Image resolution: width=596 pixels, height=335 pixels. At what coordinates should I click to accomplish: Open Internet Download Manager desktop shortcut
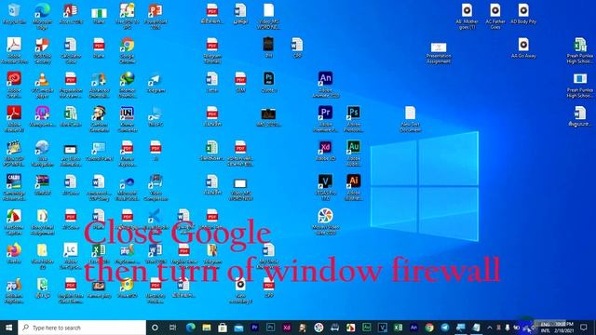coord(127,86)
